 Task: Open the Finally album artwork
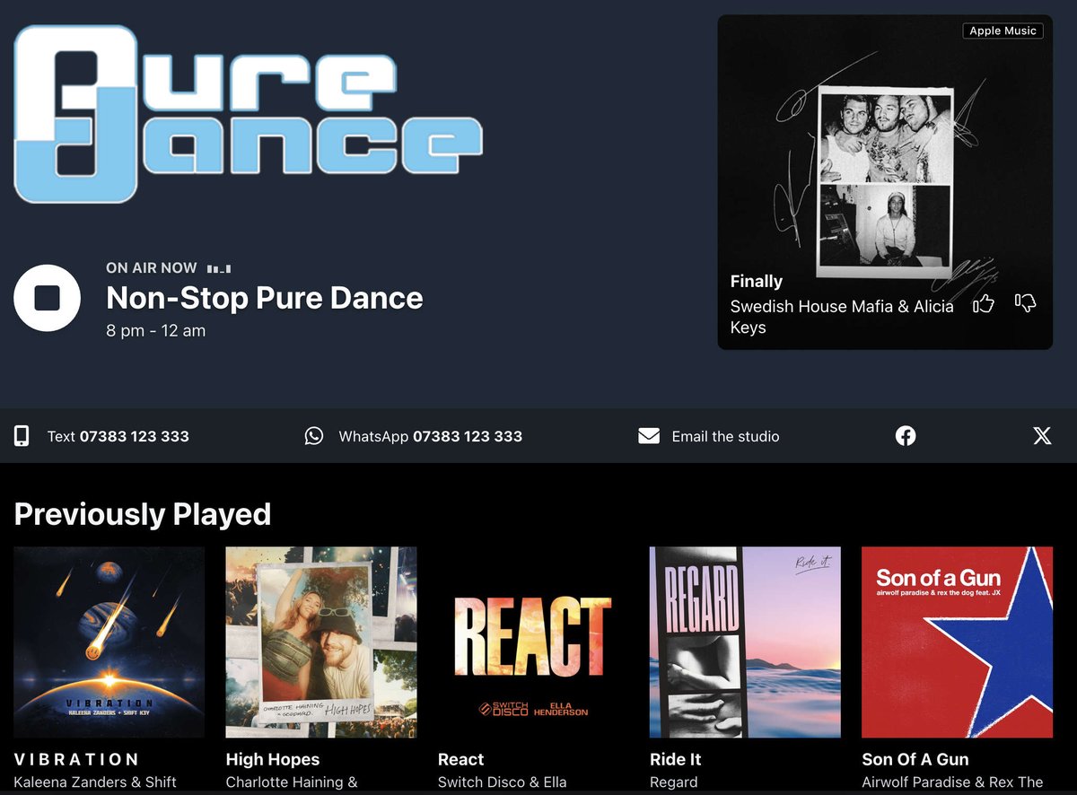pos(885,182)
